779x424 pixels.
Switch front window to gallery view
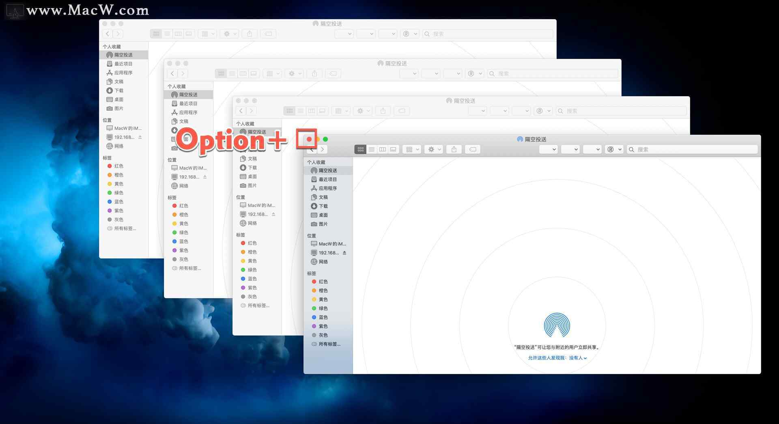click(393, 149)
